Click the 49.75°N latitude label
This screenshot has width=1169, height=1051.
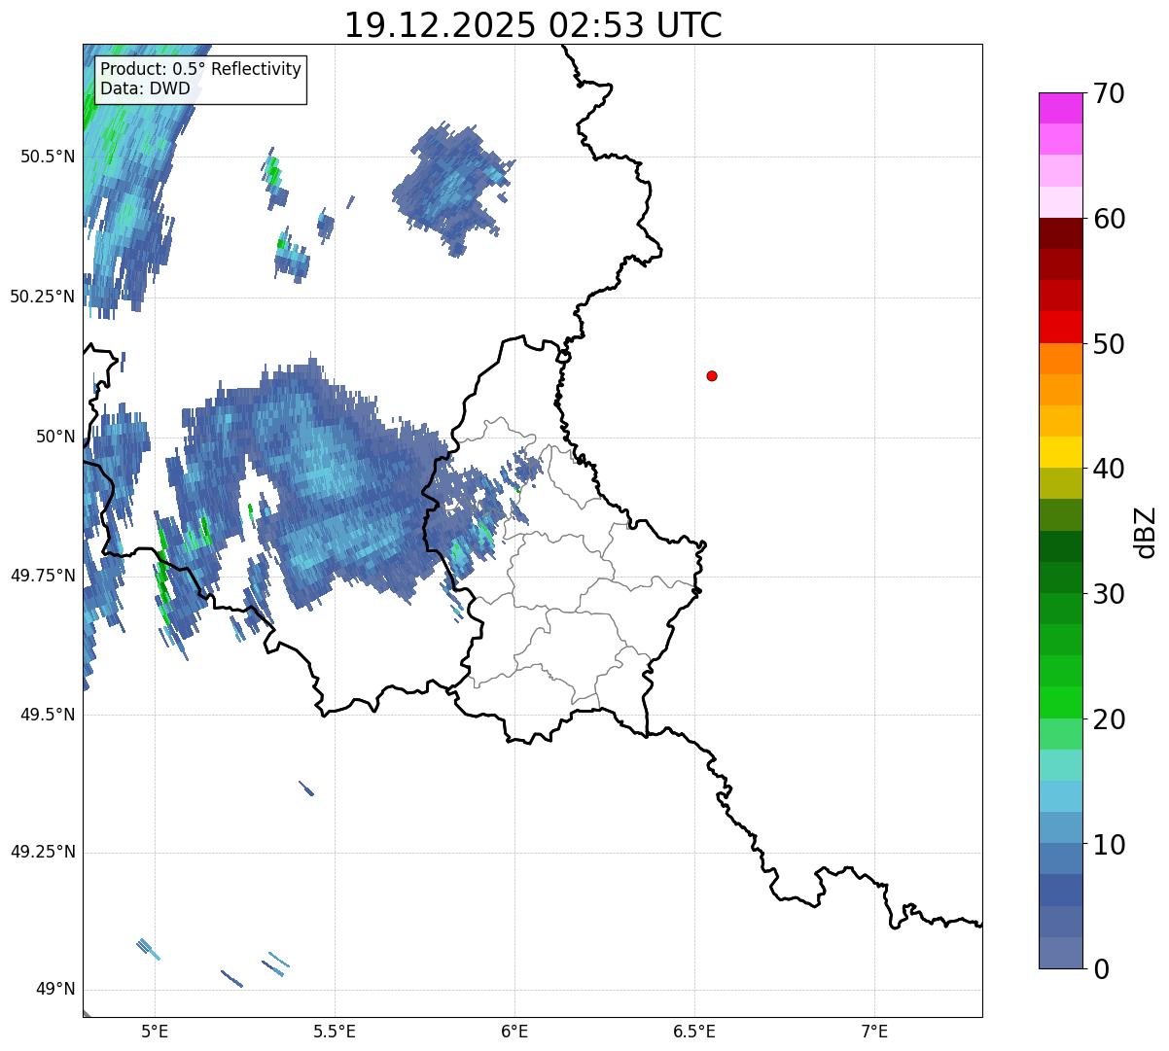click(x=43, y=576)
